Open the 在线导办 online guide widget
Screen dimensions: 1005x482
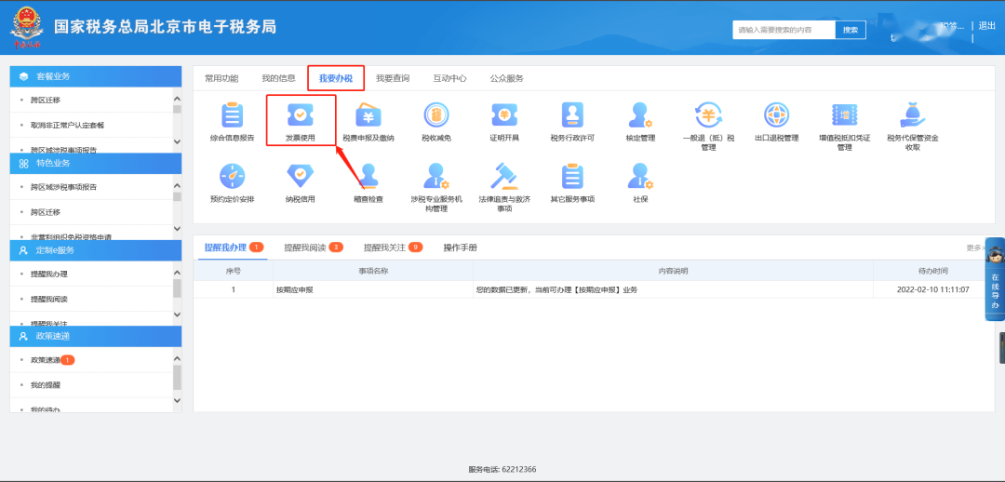994,288
